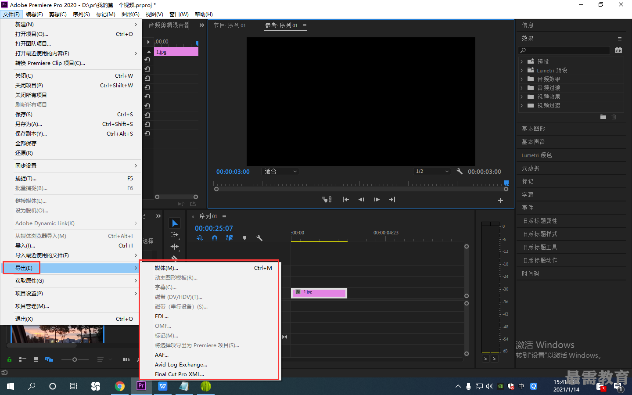Viewport: 632px width, 395px height.
Task: Select the Track Select Forward tool
Action: 175,235
